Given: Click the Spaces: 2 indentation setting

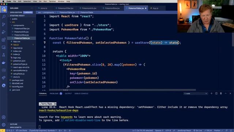Looking at the screenshot, I should tap(159, 131).
